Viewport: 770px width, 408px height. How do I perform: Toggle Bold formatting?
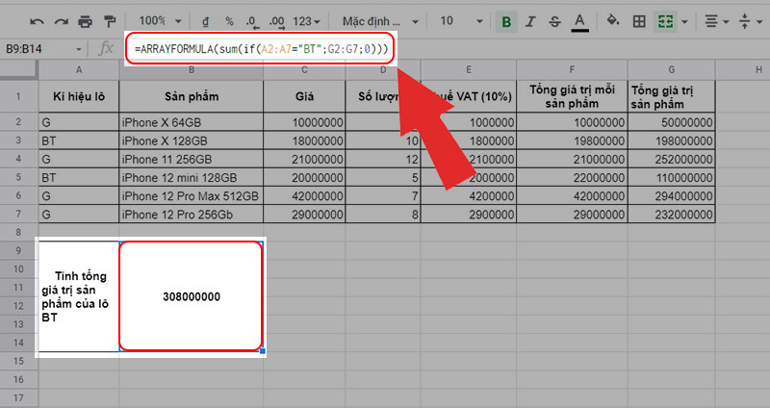505,20
